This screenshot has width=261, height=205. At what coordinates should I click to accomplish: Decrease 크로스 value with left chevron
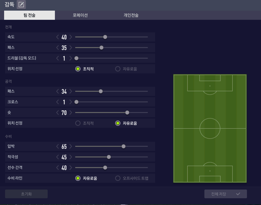pos(57,102)
